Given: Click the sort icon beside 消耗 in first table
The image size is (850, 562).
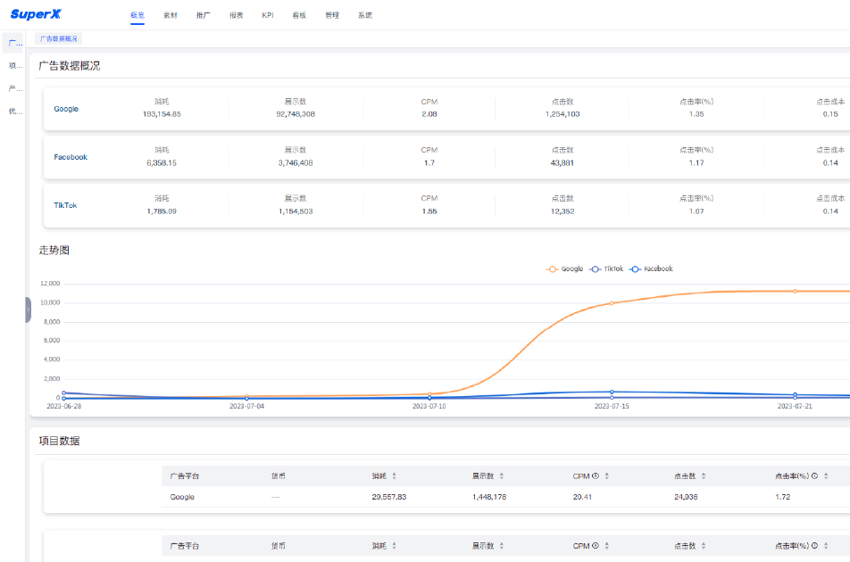Looking at the screenshot, I should point(395,476).
